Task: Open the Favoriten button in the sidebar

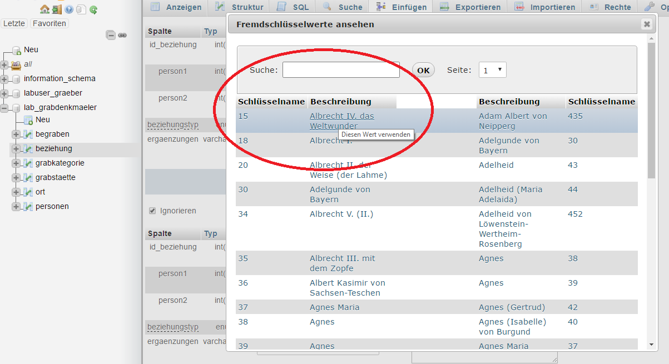Action: tap(49, 23)
